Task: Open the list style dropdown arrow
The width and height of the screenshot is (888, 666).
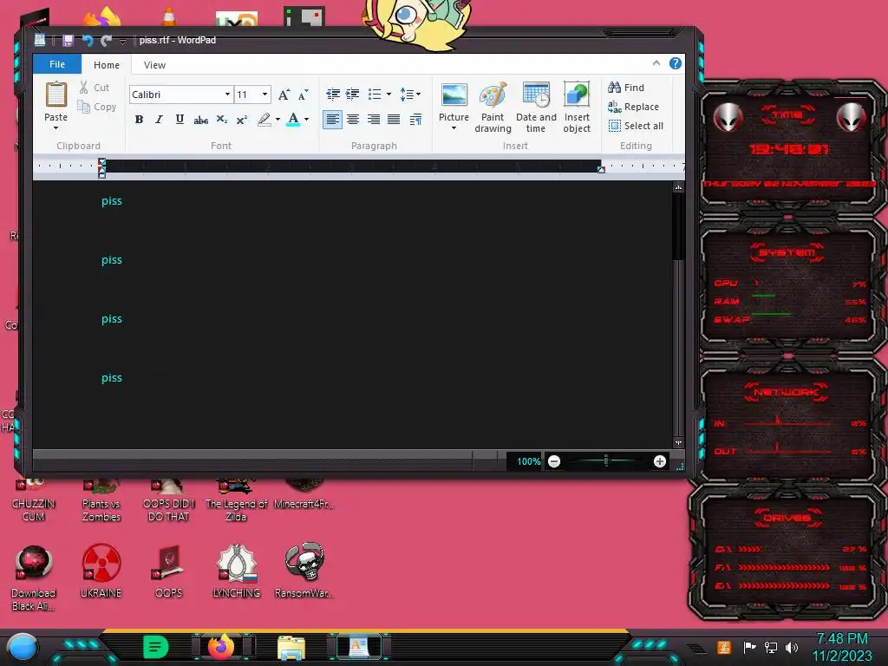Action: (x=388, y=94)
